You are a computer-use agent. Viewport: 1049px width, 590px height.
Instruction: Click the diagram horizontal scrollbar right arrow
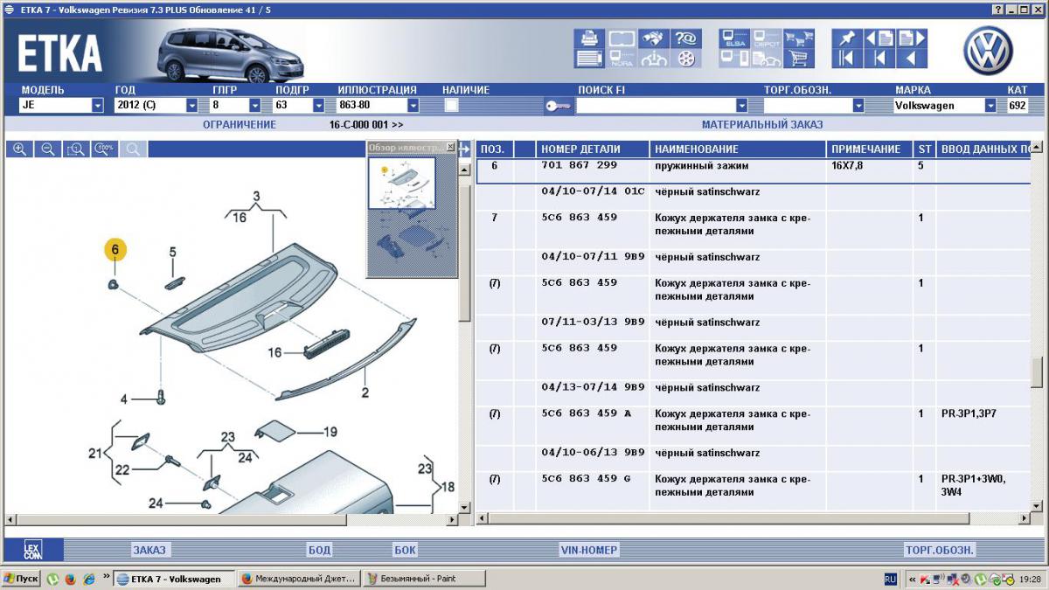[452, 519]
